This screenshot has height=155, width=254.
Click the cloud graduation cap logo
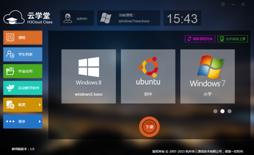point(14,17)
